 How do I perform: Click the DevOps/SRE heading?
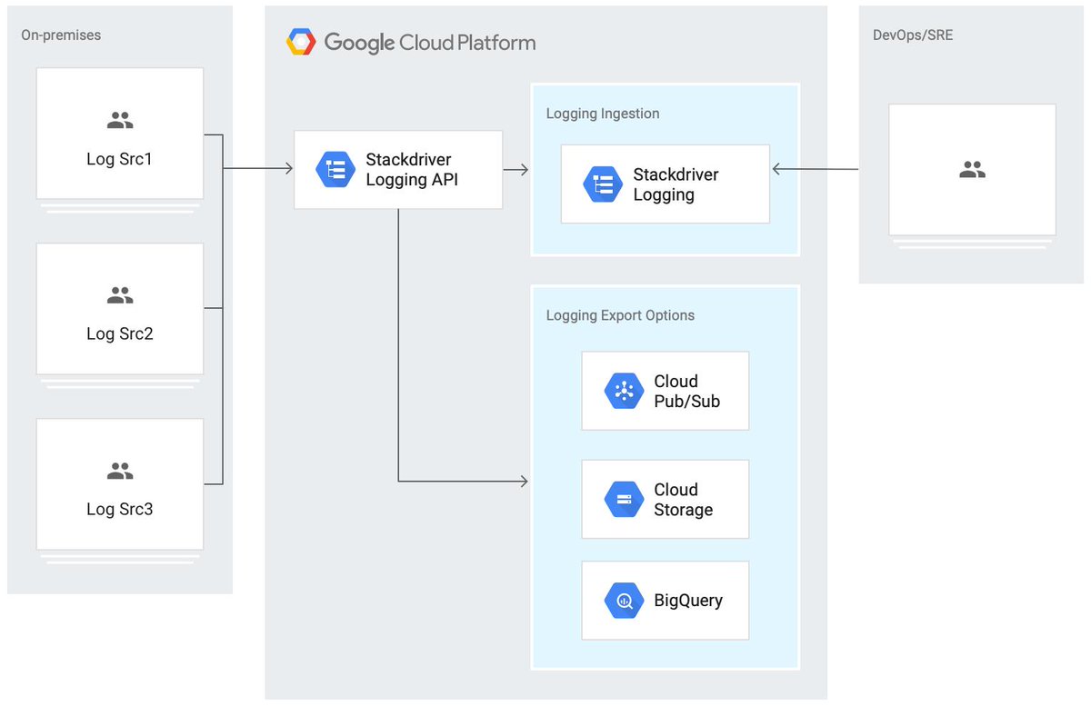click(x=913, y=35)
